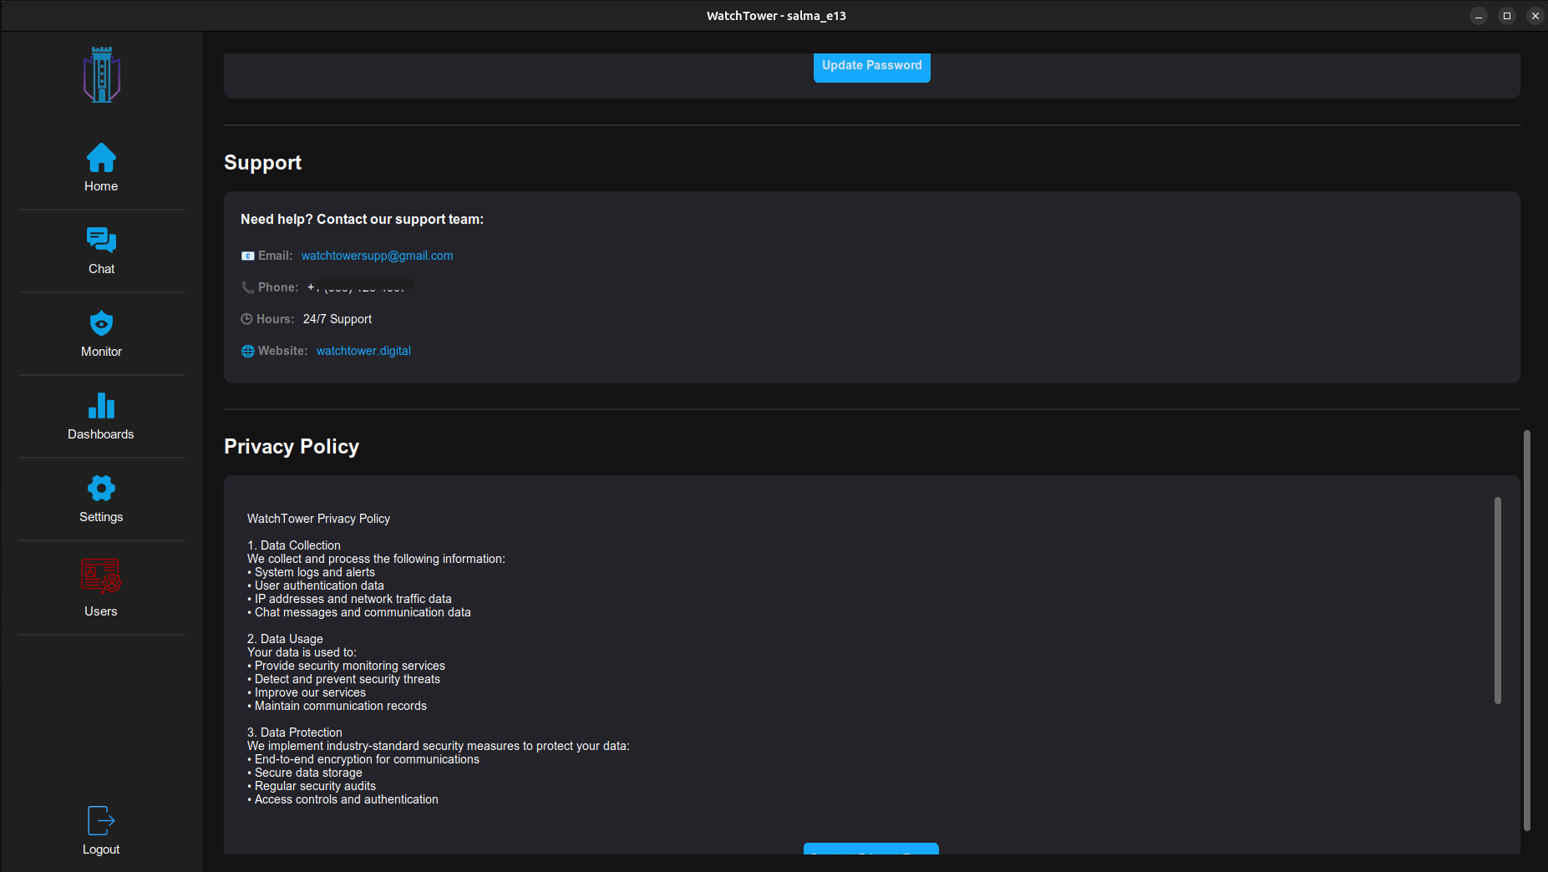Click the Logout text label
Screen dimensions: 1548x872
click(x=101, y=849)
